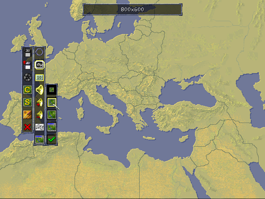Select the larger resolution map option
265x199 pixels.
tap(52, 115)
